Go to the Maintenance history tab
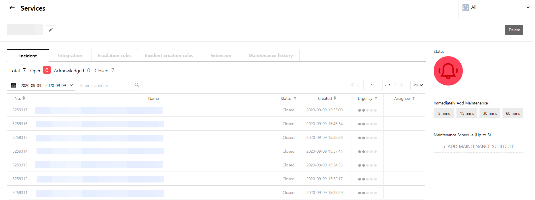Screen dimensions: 535x200 [x=271, y=56]
